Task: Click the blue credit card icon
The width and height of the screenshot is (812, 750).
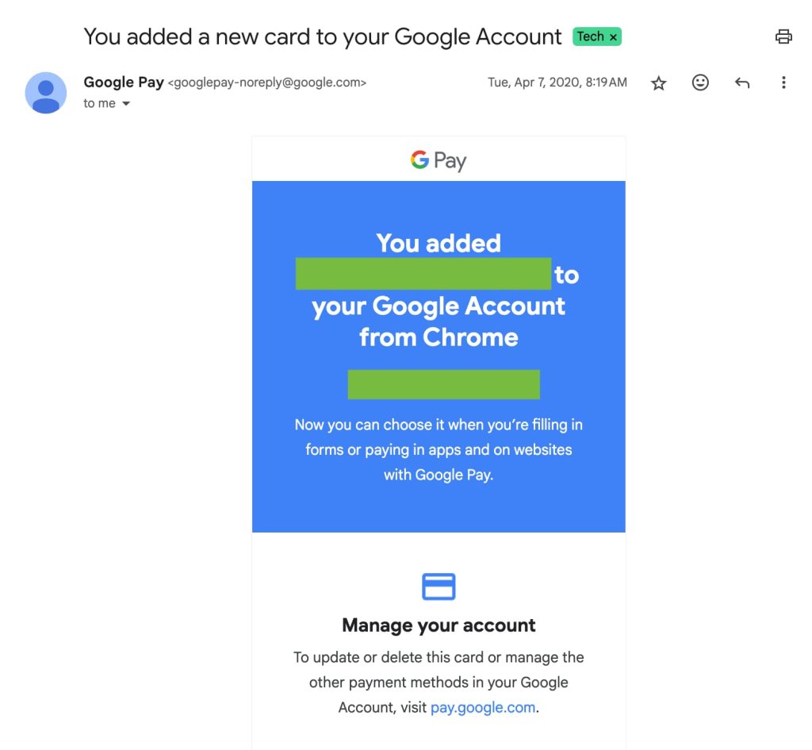Action: tap(439, 587)
